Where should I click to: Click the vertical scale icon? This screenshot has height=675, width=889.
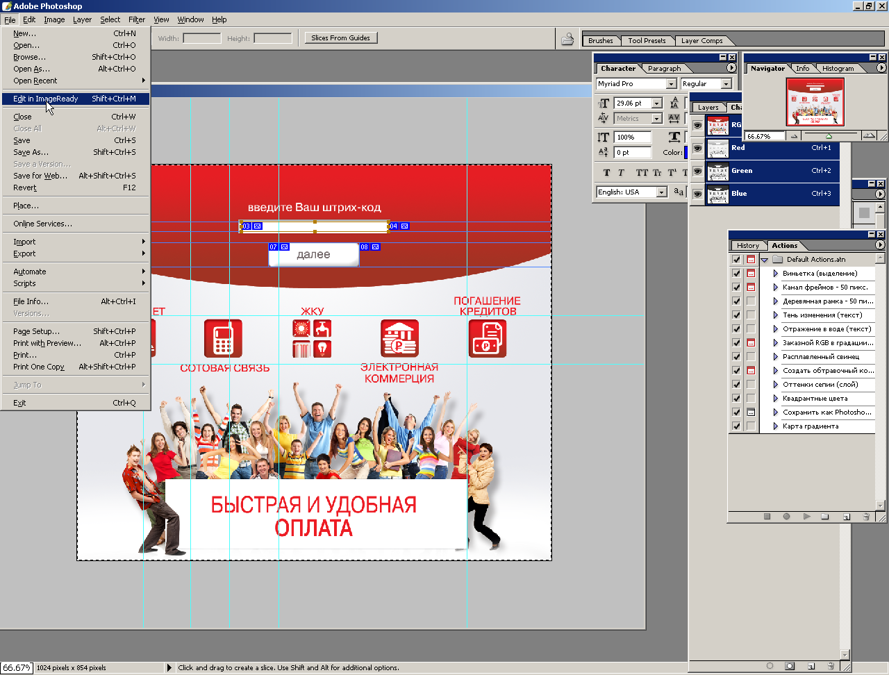click(604, 137)
